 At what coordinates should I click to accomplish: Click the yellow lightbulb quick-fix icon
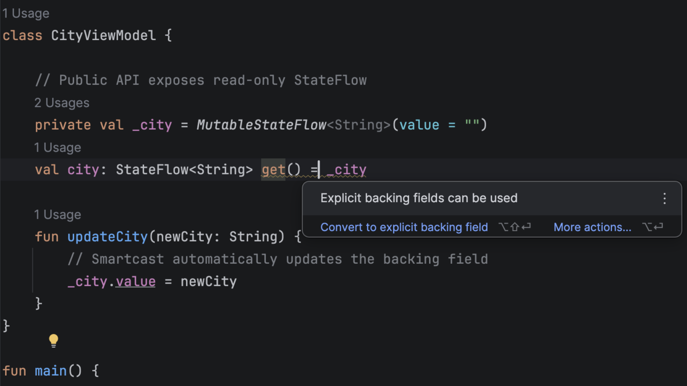point(53,340)
